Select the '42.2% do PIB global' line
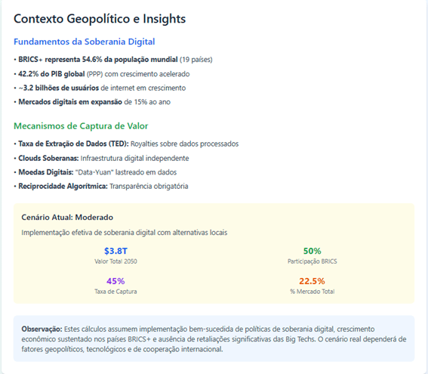428x374 pixels. [x=102, y=74]
